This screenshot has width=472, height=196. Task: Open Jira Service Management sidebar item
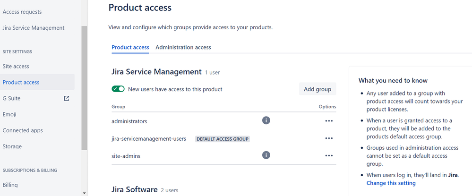[x=34, y=28]
